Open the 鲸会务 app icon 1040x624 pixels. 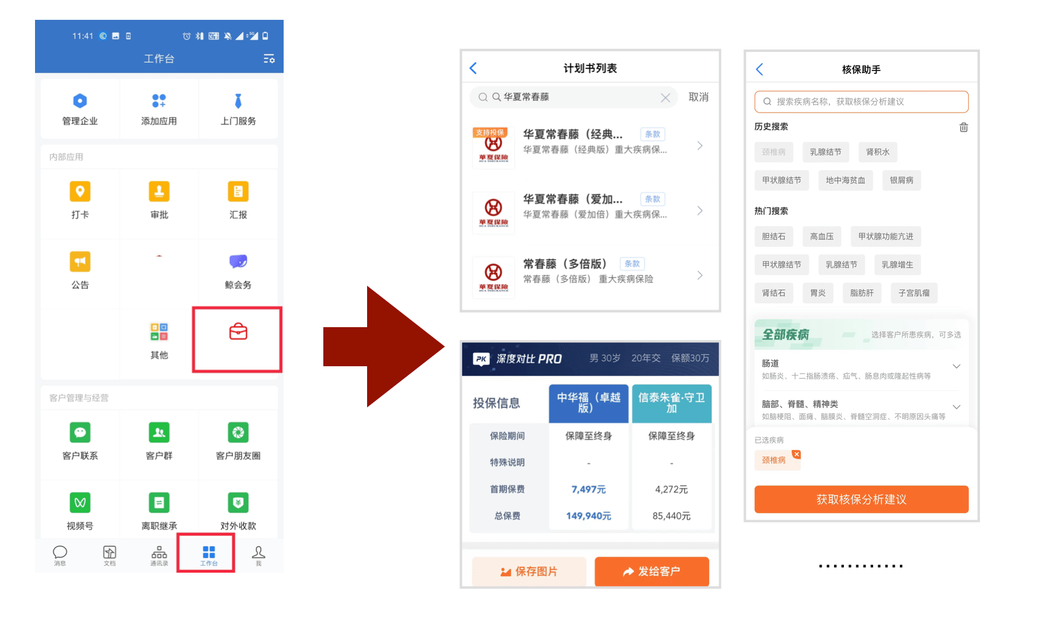coord(238,262)
